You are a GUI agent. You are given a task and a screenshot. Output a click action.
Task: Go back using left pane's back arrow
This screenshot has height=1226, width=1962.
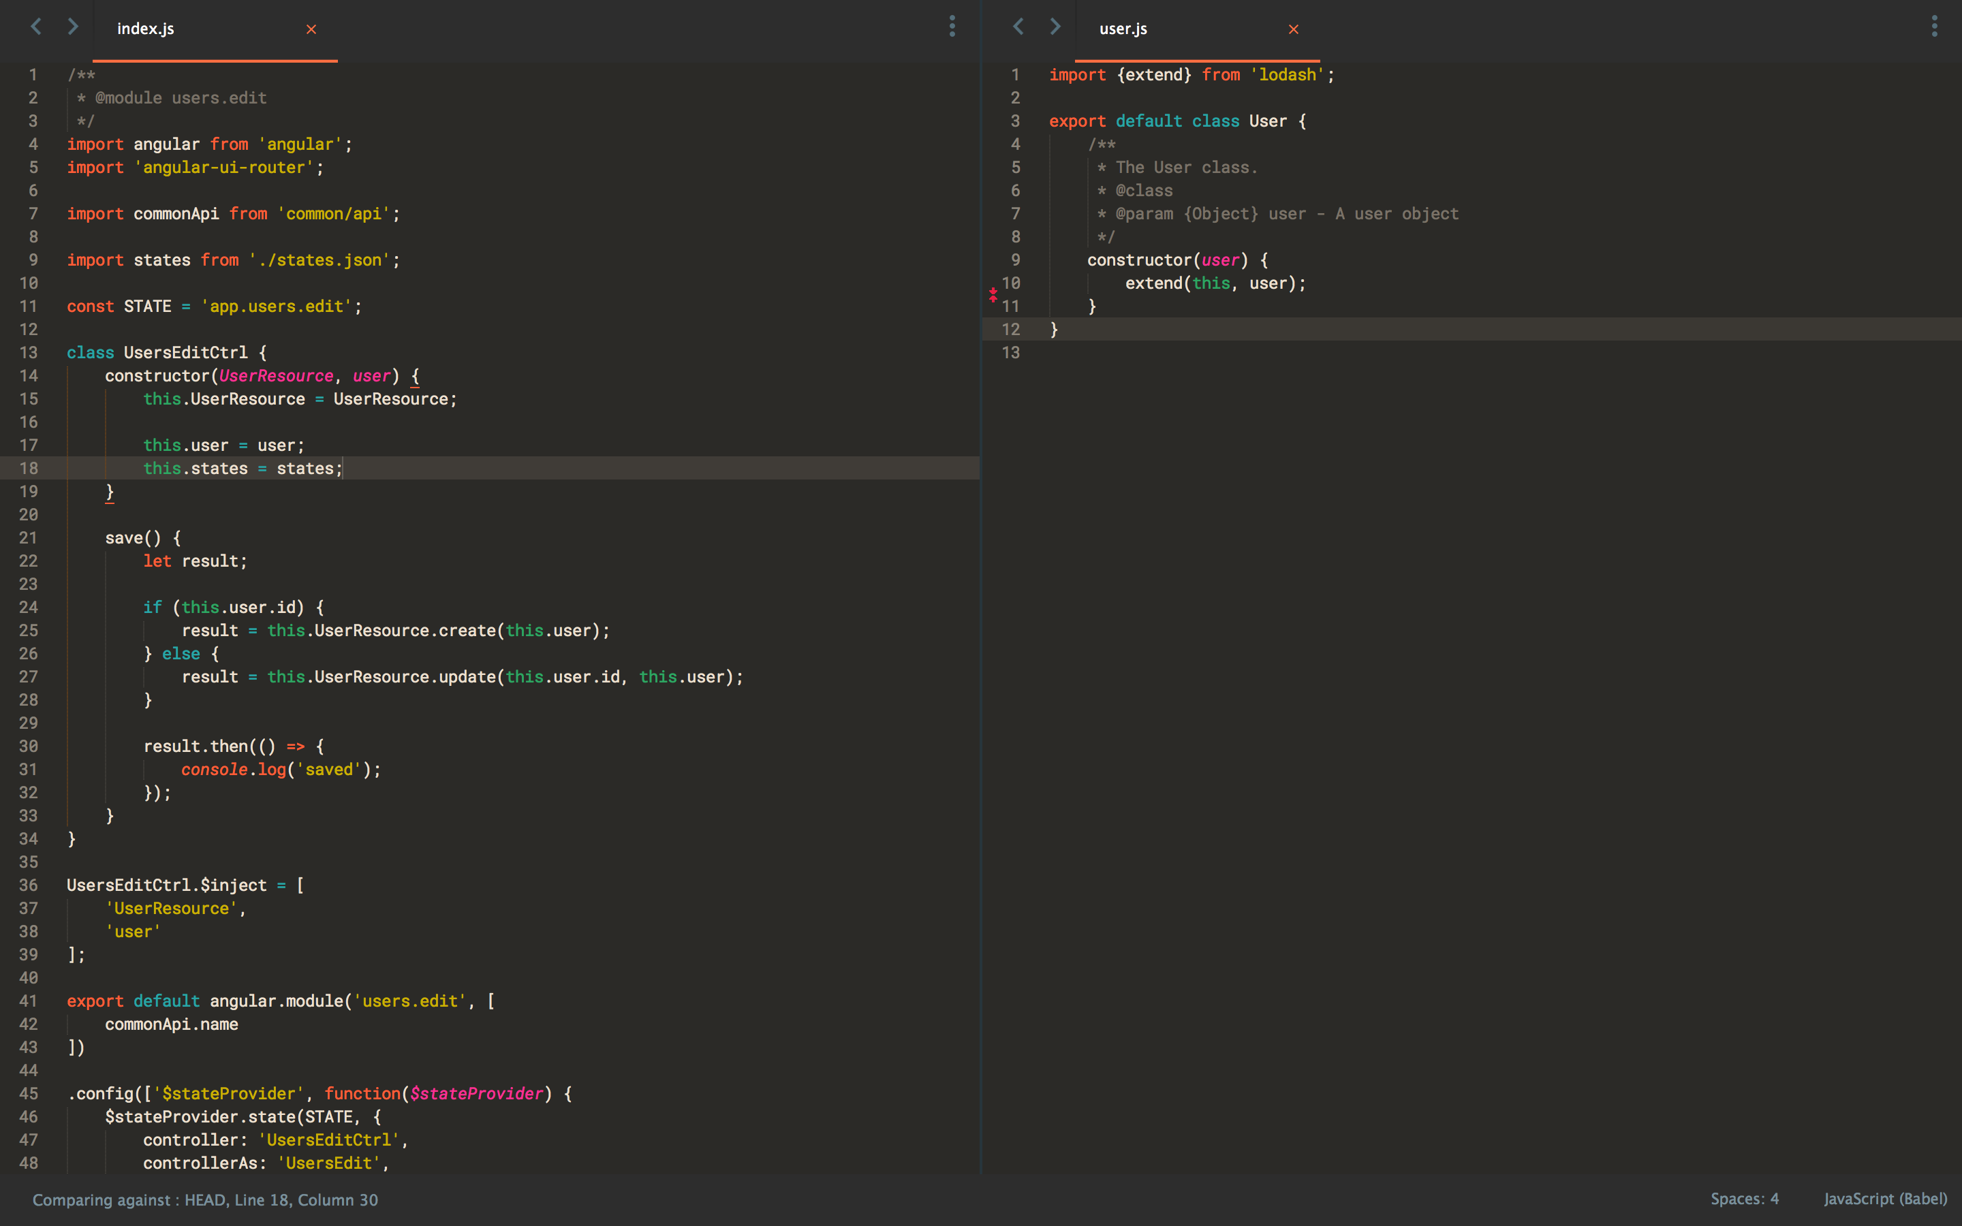[x=35, y=27]
